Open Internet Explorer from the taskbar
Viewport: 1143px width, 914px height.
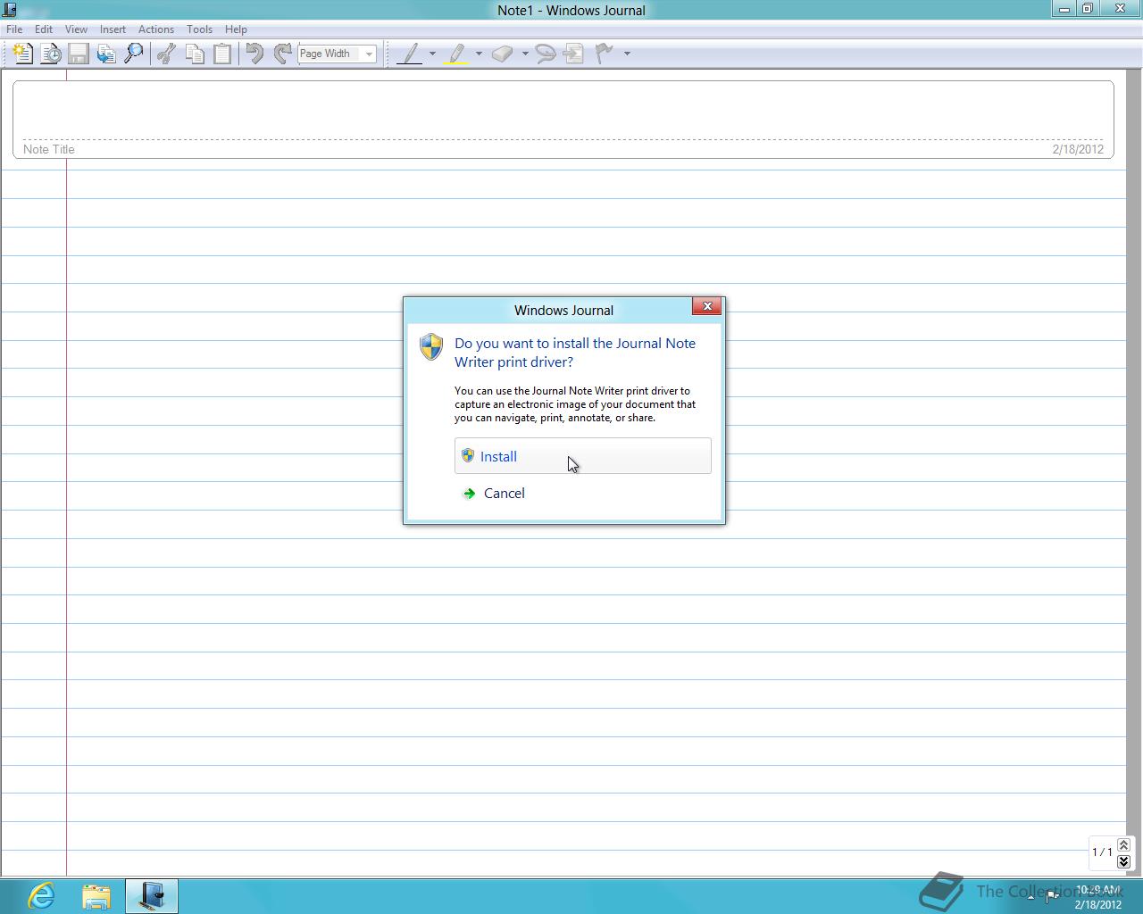coord(41,896)
